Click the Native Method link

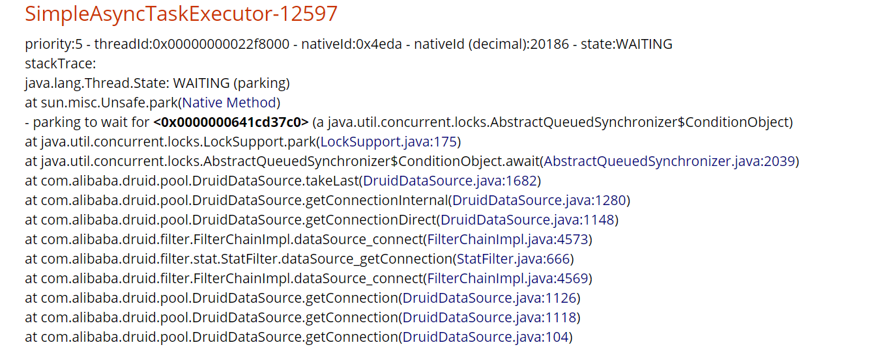229,103
